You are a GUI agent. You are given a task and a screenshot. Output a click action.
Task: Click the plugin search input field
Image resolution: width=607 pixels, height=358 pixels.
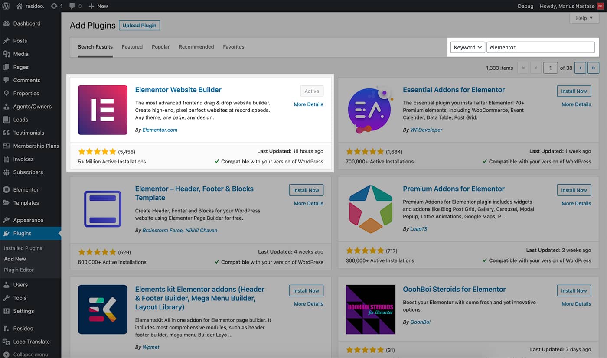pos(540,47)
